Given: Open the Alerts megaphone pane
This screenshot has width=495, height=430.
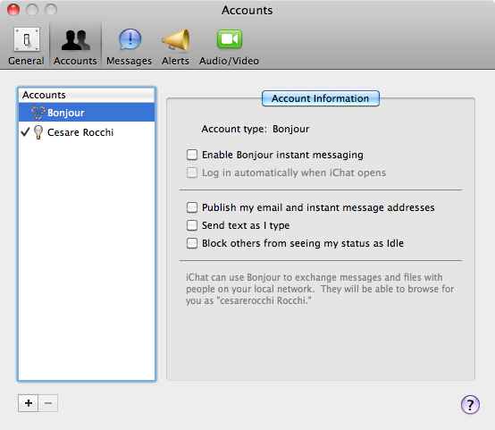Looking at the screenshot, I should coord(175,46).
